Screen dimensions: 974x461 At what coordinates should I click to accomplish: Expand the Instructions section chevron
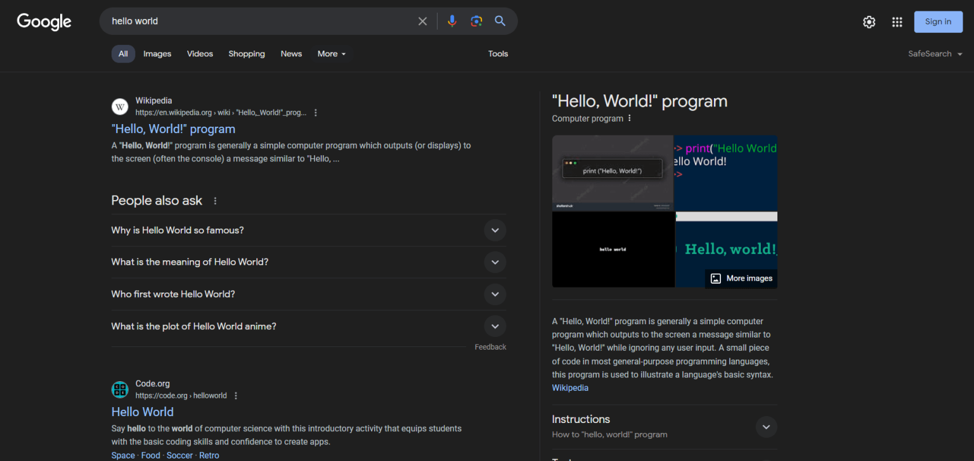766,427
